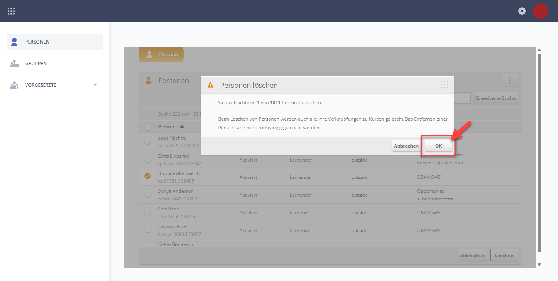Click the name Zetta2 Abshire

tap(174, 156)
